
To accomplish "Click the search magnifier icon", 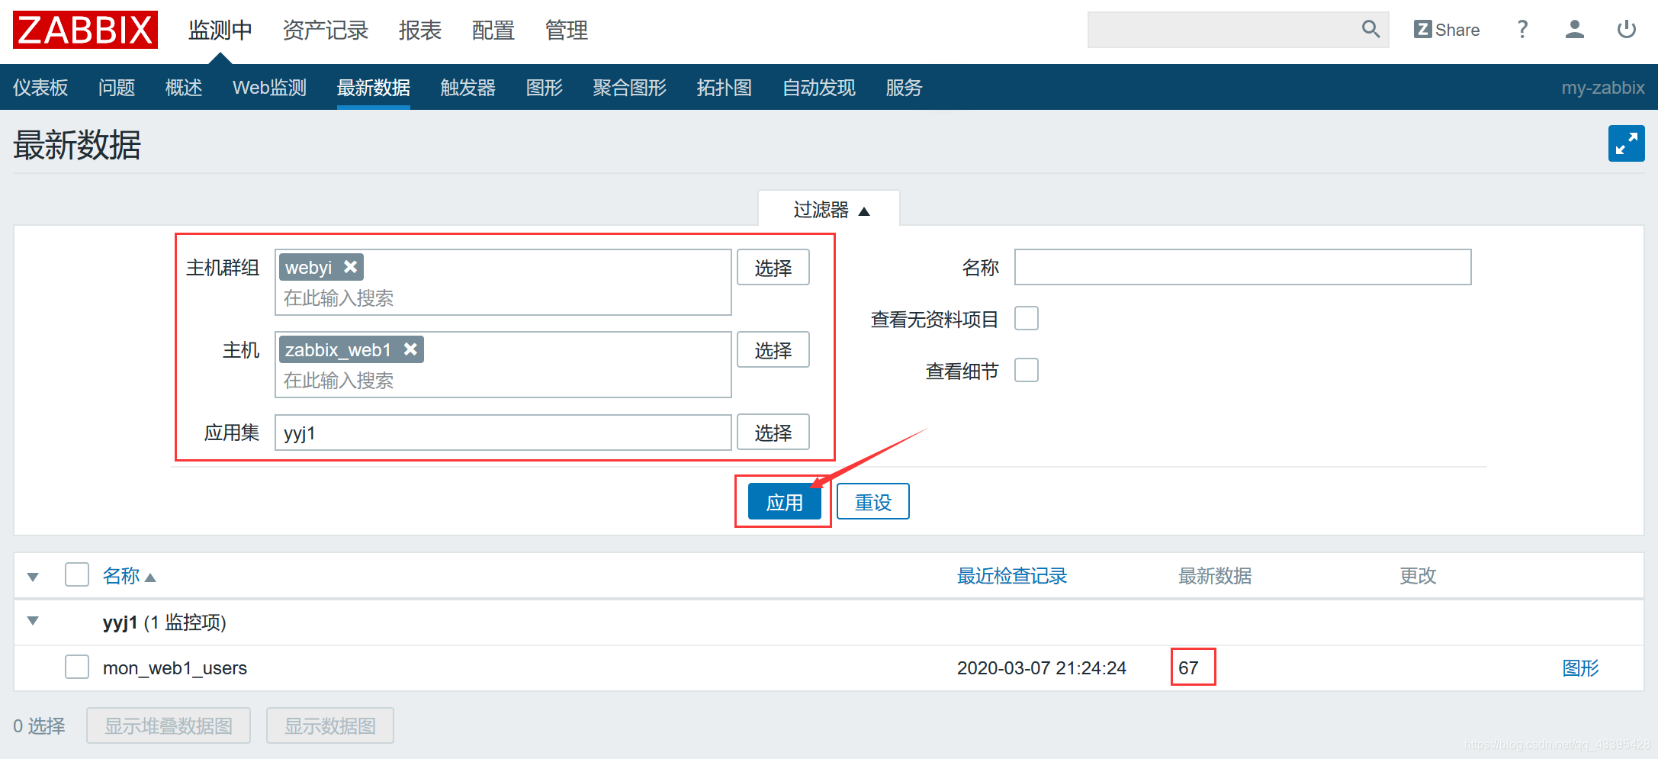I will [x=1370, y=30].
